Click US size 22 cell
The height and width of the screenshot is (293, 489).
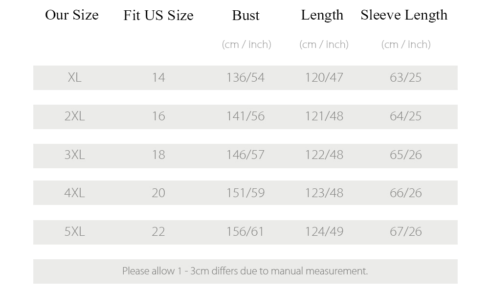click(158, 231)
